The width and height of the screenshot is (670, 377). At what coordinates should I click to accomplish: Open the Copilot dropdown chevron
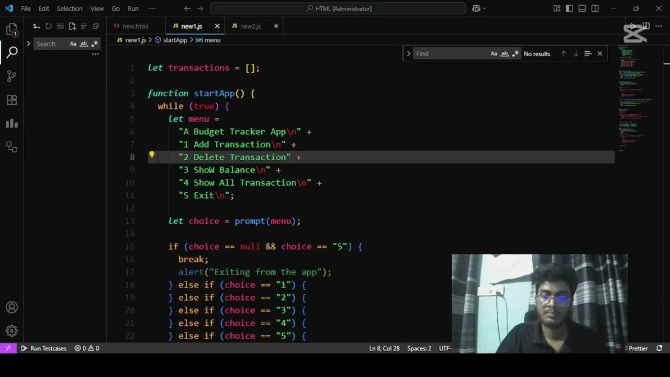click(484, 8)
